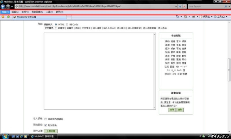This screenshot has width=231, height=139.
Task: Open the 編輯(E) menu
Action: [15, 12]
